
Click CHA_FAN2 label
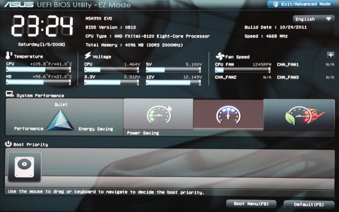click(225, 77)
